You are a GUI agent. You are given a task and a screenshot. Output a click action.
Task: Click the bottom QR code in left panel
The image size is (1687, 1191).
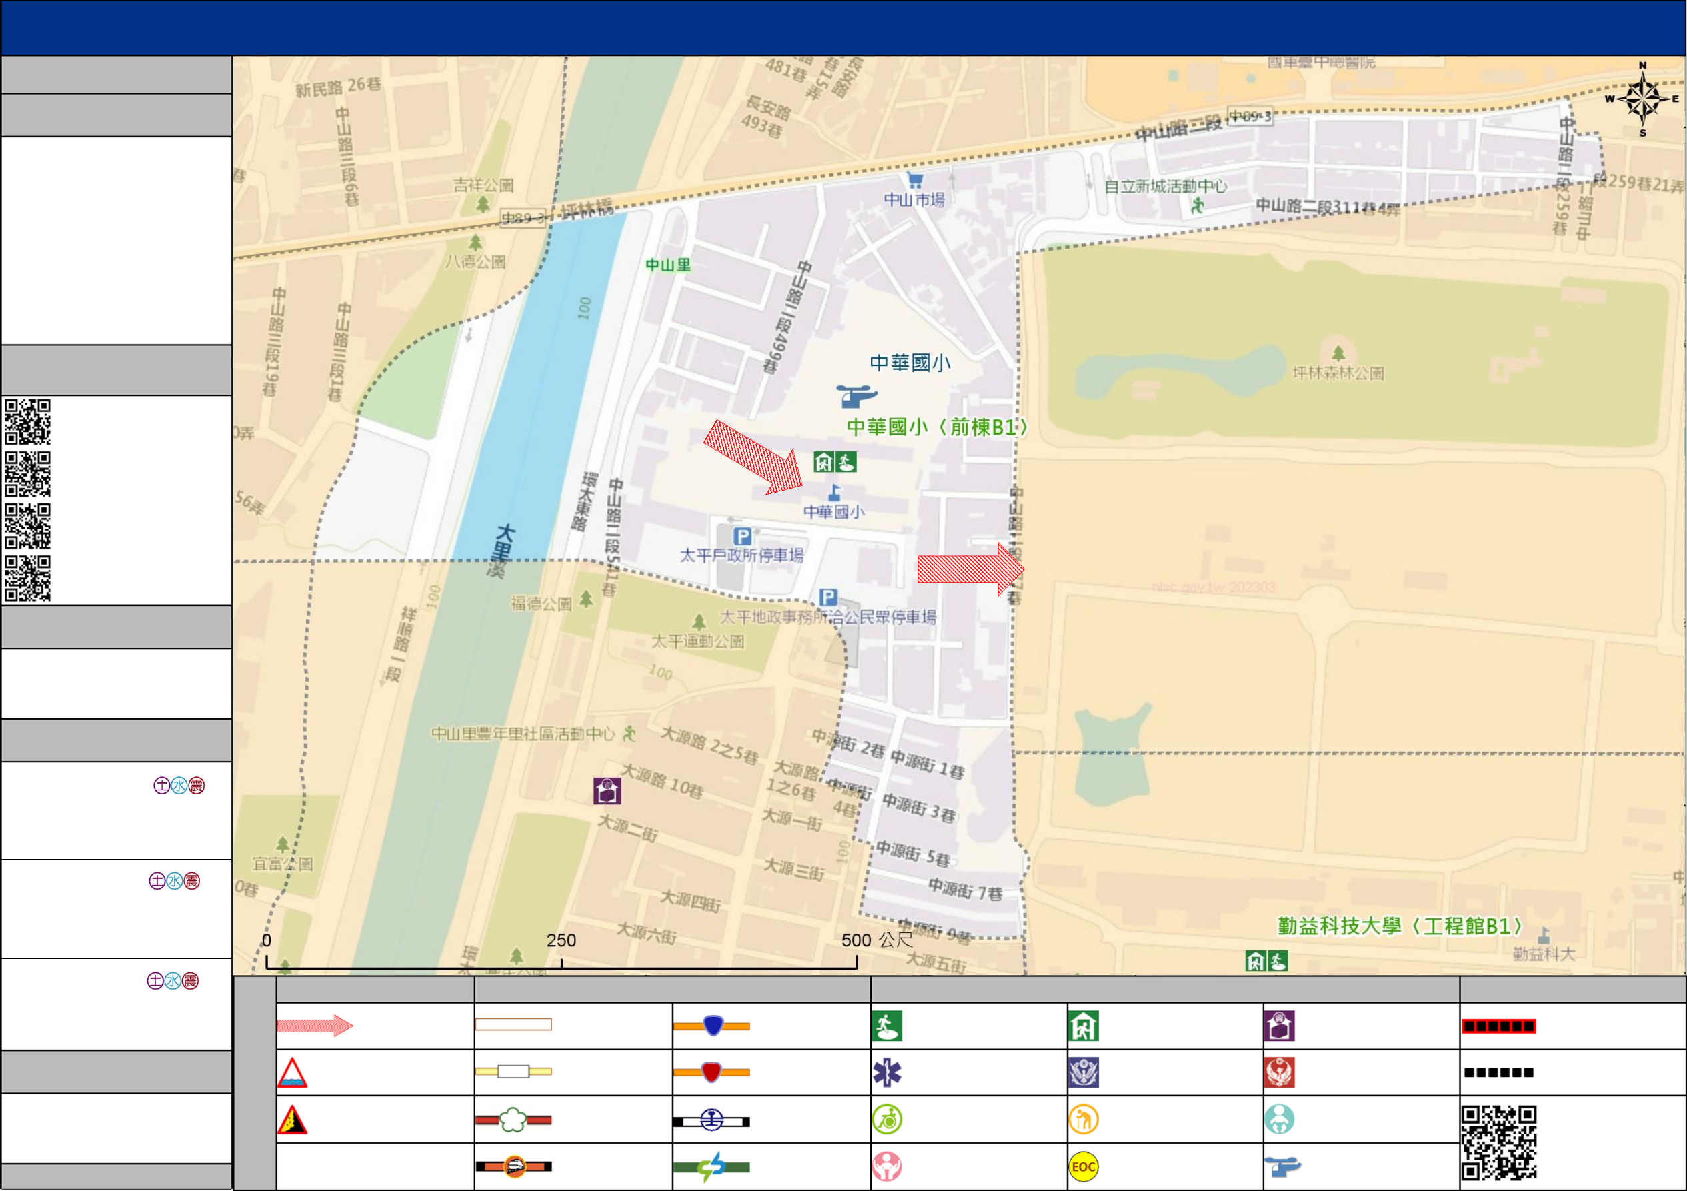pos(28,578)
